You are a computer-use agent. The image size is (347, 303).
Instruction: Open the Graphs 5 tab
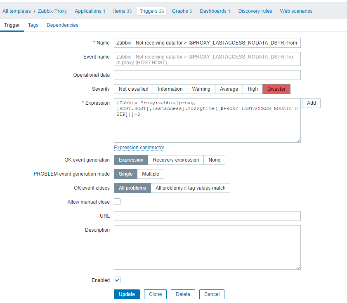pos(182,11)
